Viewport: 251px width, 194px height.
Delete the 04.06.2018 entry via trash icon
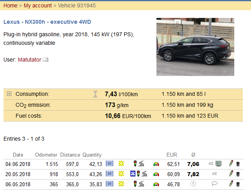(x=238, y=164)
